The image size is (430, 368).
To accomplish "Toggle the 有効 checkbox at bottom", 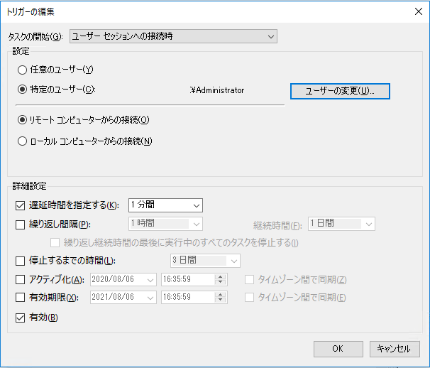I will pyautogui.click(x=20, y=317).
